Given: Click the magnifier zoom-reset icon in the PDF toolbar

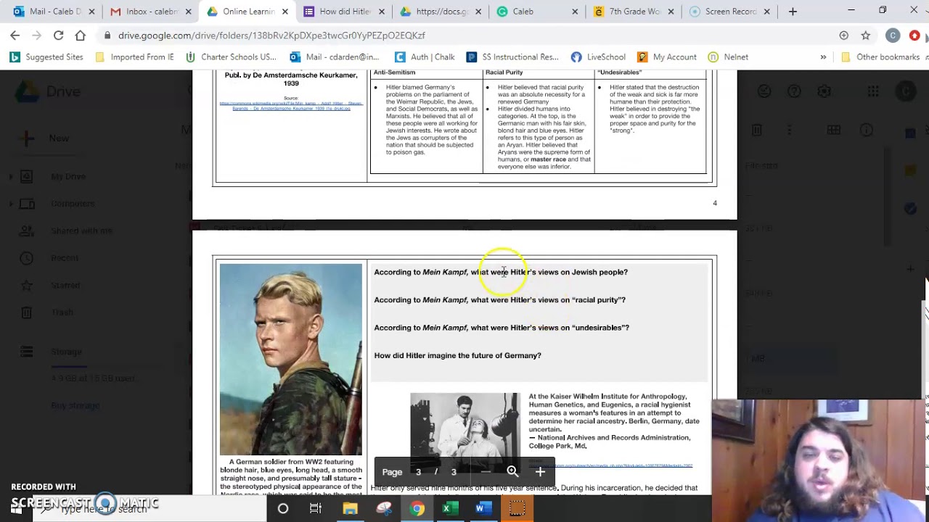Looking at the screenshot, I should tap(512, 472).
